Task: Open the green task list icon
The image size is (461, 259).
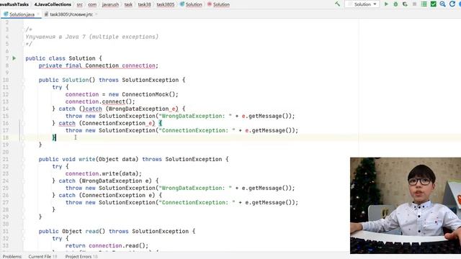Action: [x=424, y=4]
